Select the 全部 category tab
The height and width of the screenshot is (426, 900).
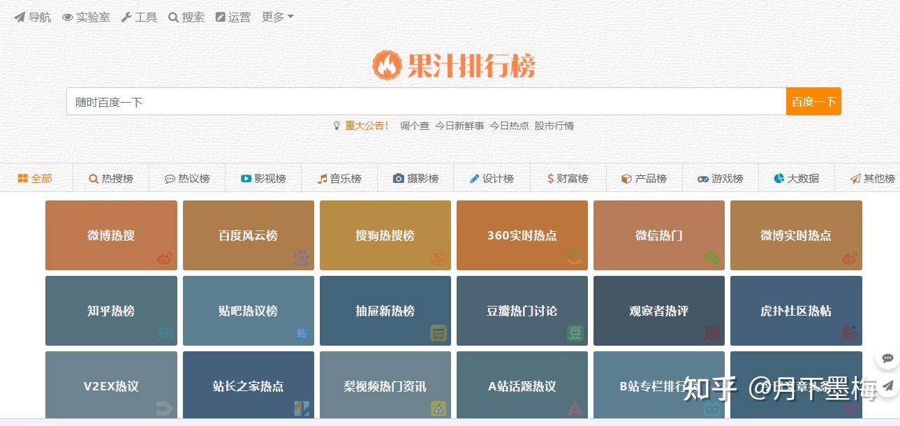(x=35, y=178)
